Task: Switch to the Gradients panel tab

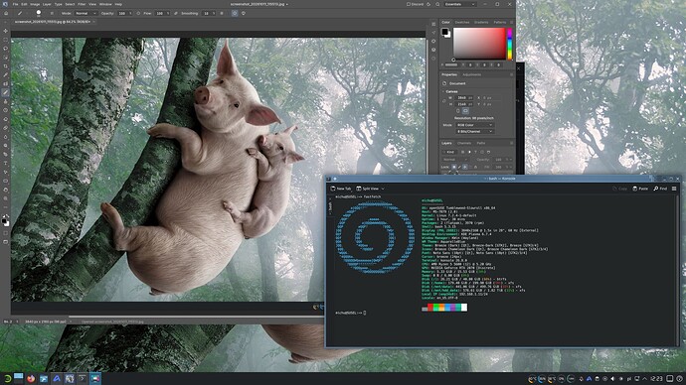Action: 481,22
